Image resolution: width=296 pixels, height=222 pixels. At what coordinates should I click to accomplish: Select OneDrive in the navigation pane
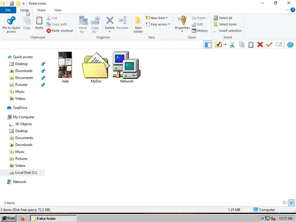coord(20,108)
